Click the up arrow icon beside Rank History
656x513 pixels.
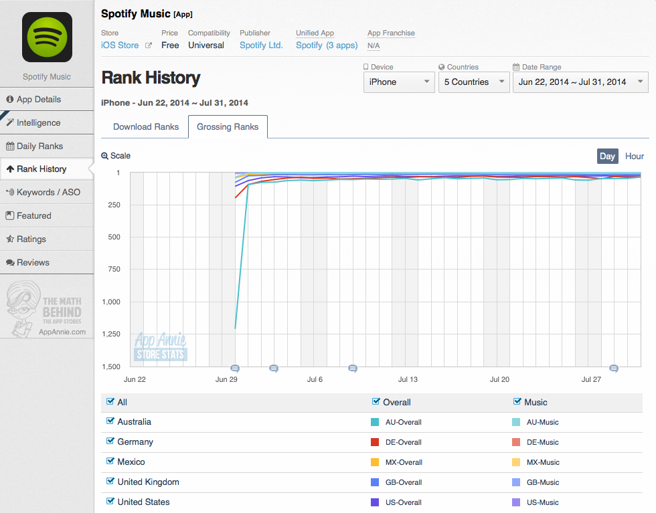click(10, 169)
